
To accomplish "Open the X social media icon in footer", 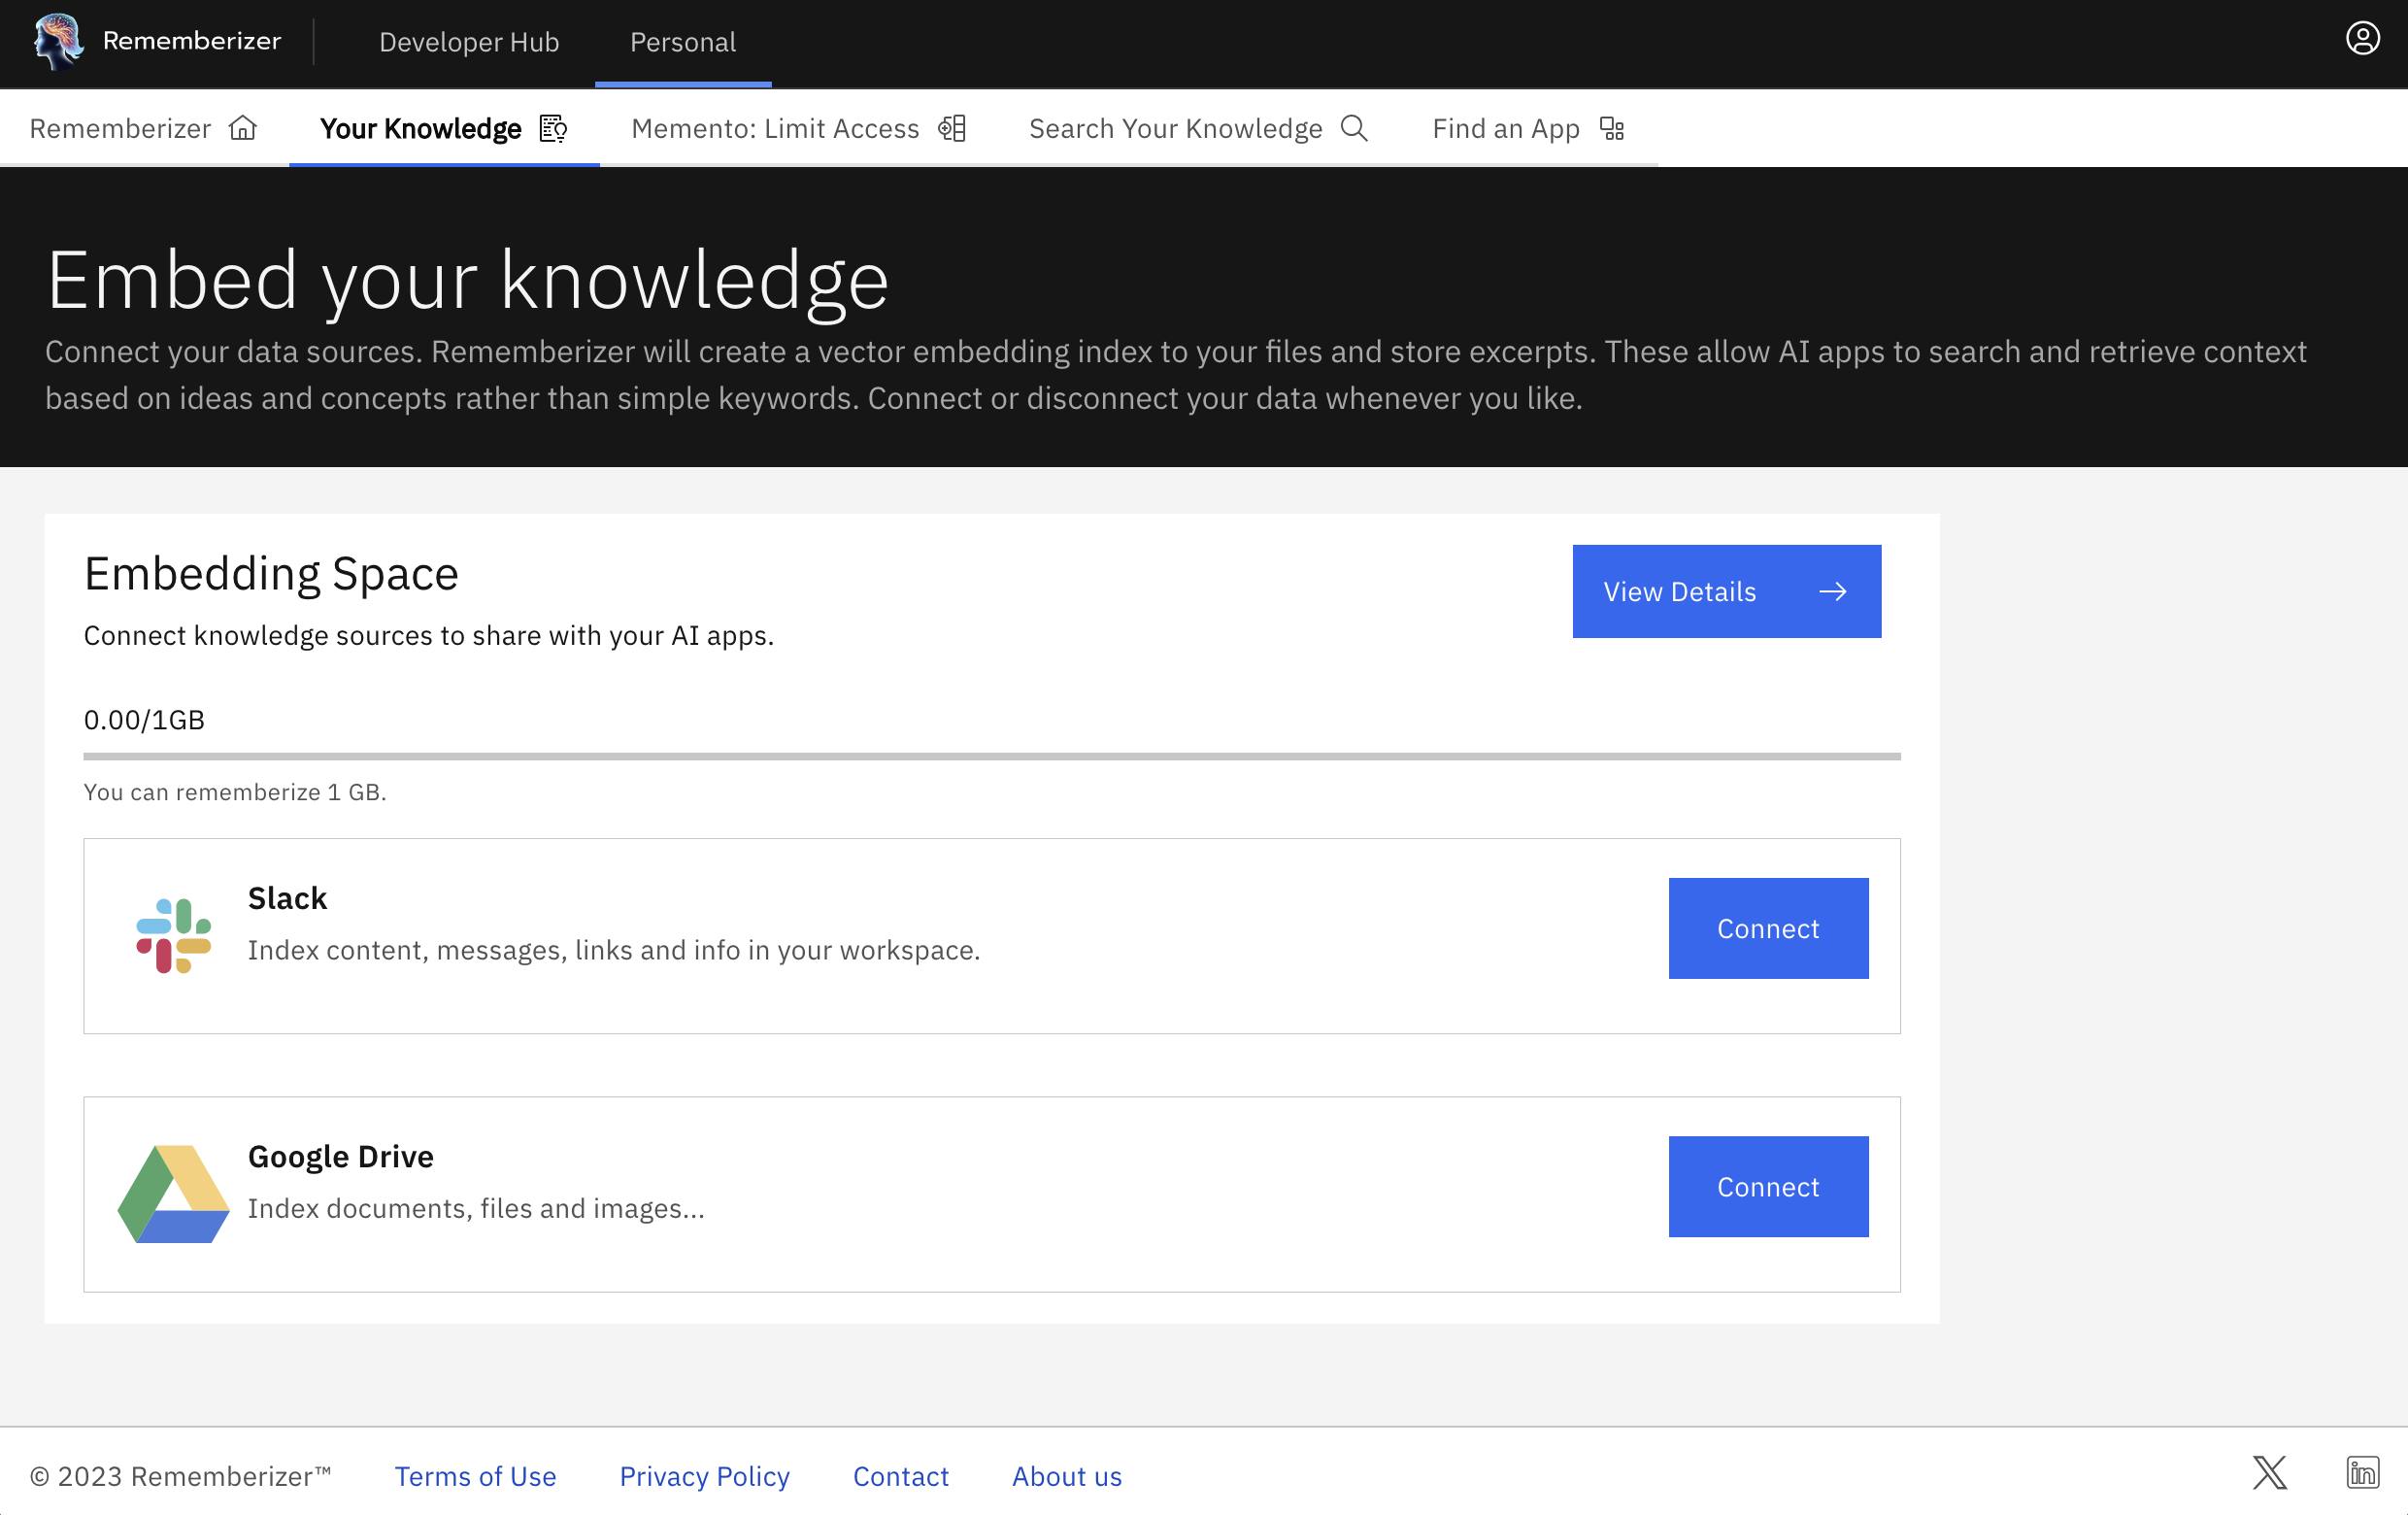I will 2268,1472.
